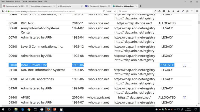Viewport: 200px width, 112px height.
Task: Click the URL address bar
Action: [55, 11]
